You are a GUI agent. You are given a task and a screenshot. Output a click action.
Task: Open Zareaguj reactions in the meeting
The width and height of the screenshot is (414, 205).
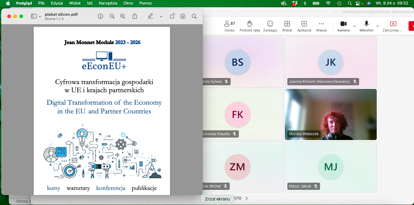tap(270, 26)
